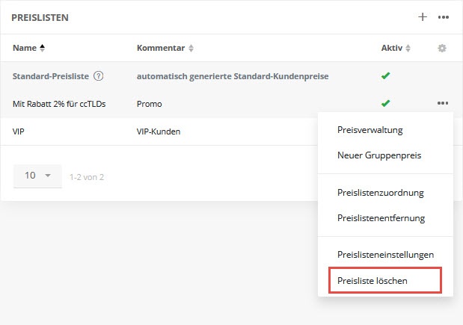Viewport: 463px width, 325px height.
Task: Choose Preislistenentfernung menu entry
Action: pos(381,218)
